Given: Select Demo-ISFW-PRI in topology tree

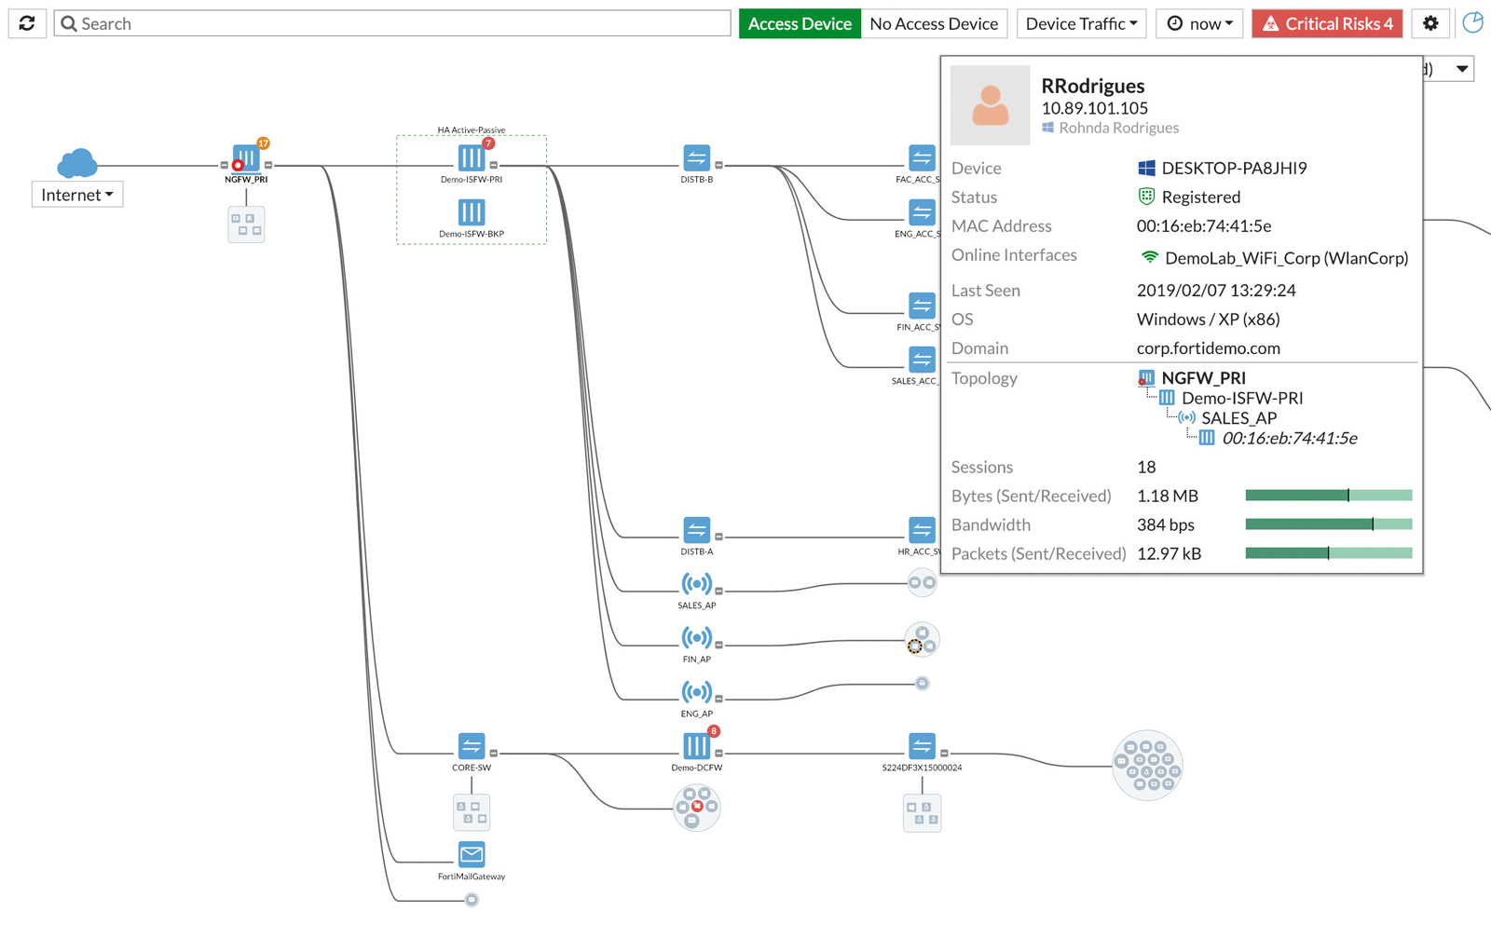Looking at the screenshot, I should coord(1242,398).
